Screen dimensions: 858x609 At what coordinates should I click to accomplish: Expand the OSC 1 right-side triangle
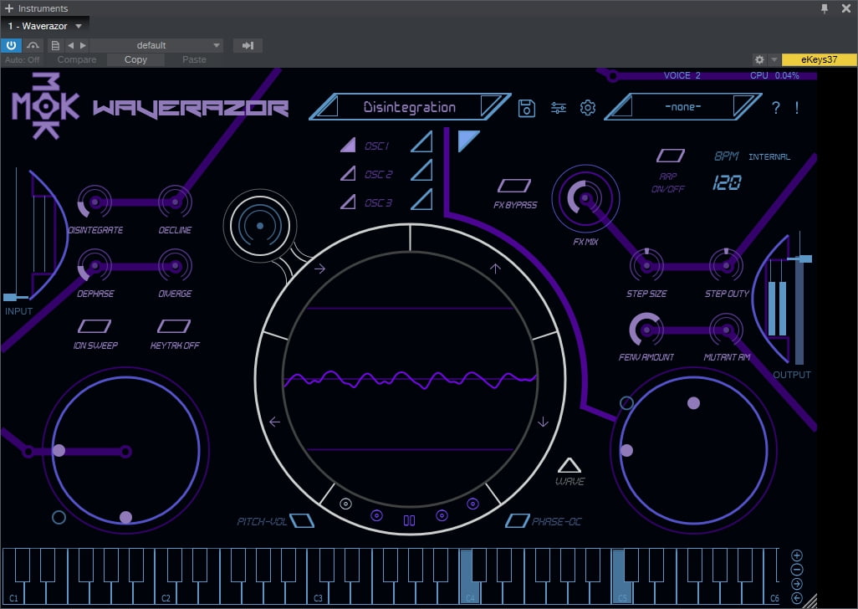click(421, 141)
